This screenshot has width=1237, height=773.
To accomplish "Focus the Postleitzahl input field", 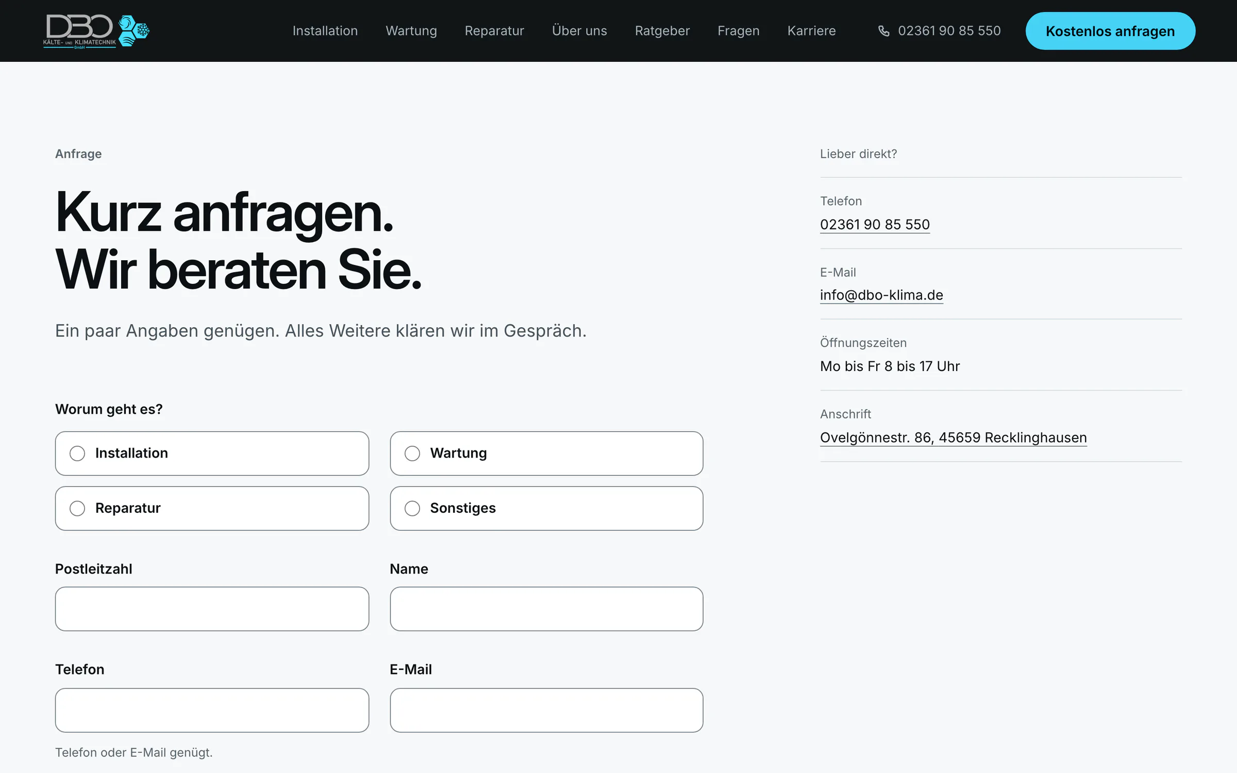I will [212, 609].
